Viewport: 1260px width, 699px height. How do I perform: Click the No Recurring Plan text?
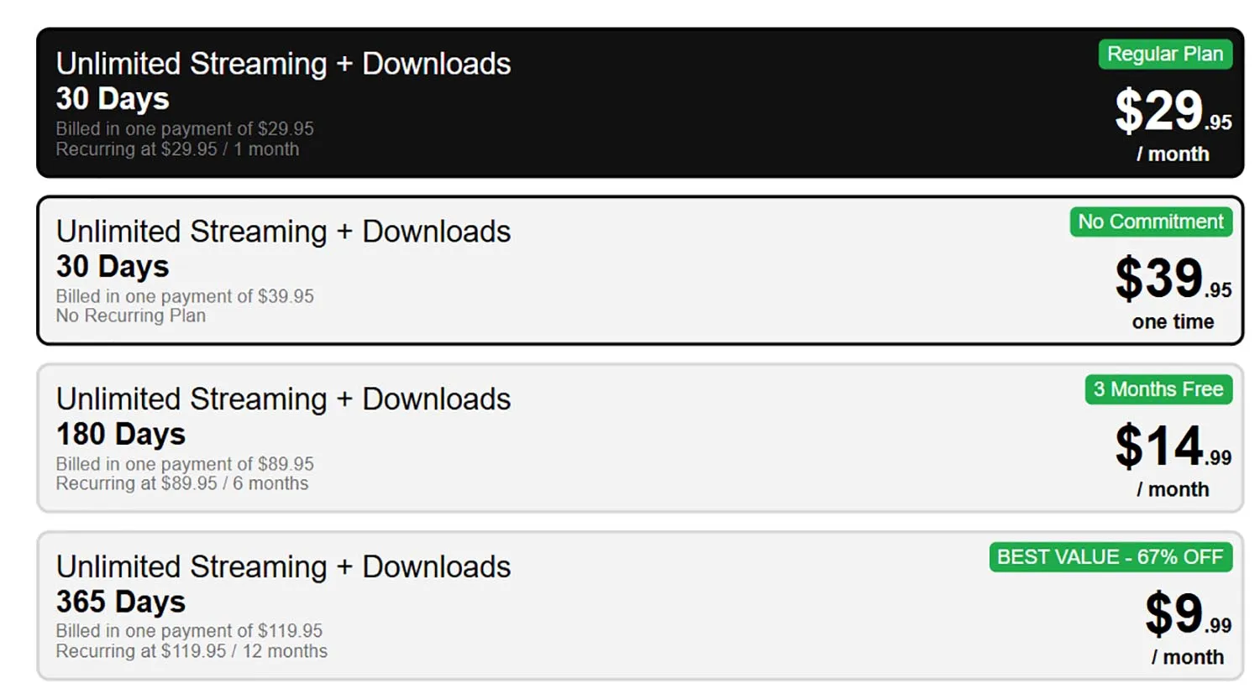click(130, 316)
